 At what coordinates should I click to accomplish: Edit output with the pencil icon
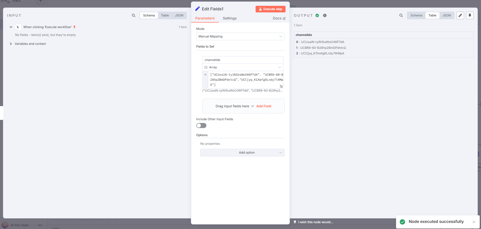click(460, 15)
